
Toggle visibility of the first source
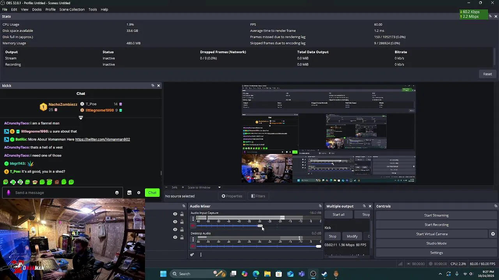pyautogui.click(x=175, y=214)
